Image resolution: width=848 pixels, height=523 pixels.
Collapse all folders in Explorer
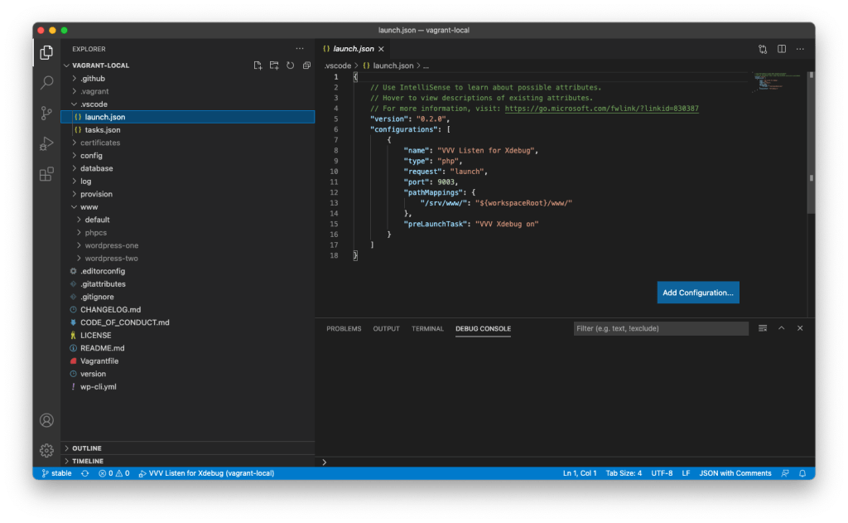tap(306, 65)
